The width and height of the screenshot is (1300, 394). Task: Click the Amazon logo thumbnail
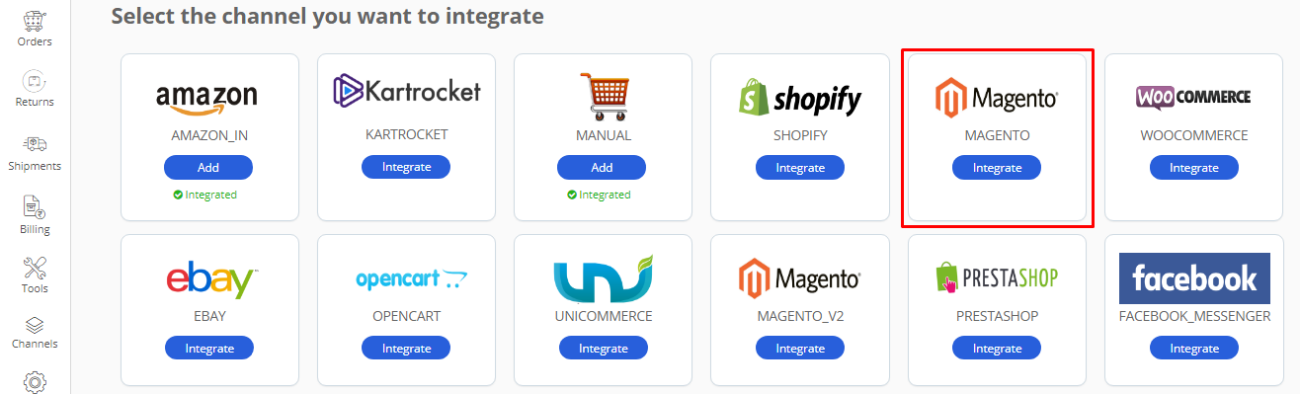(206, 96)
